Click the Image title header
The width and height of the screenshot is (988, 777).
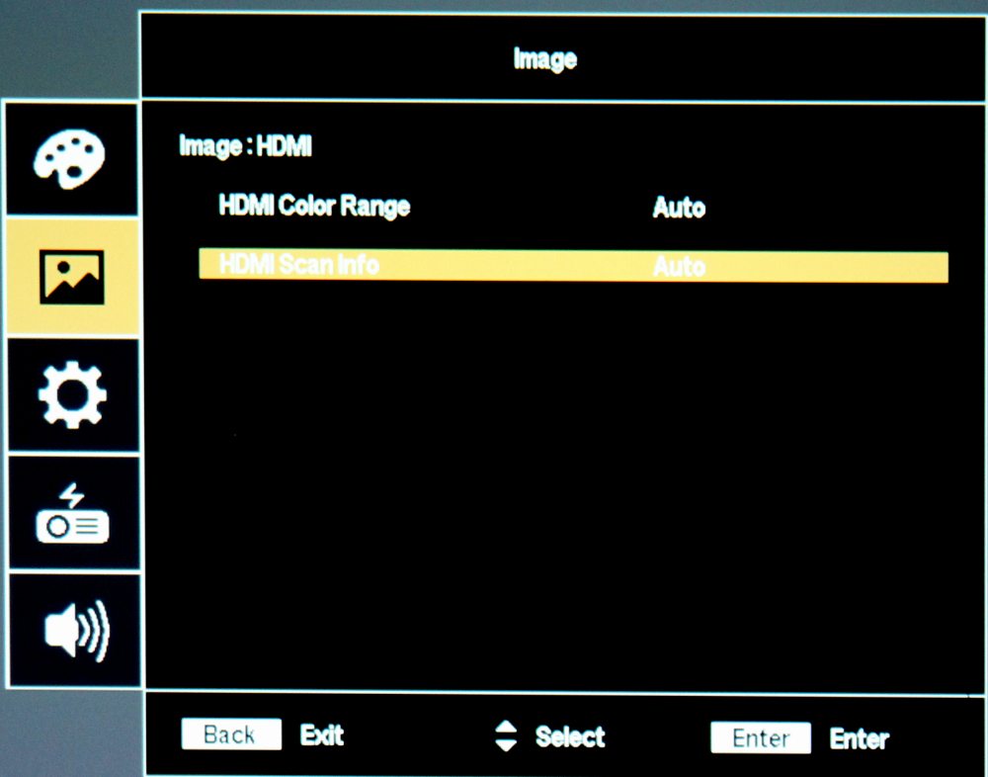point(545,59)
